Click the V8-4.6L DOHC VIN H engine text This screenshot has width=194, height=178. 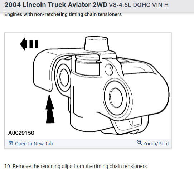[x=139, y=5]
